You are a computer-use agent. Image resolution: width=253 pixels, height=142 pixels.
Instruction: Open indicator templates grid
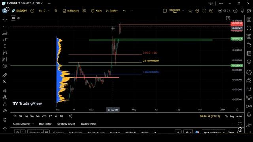[84, 11]
